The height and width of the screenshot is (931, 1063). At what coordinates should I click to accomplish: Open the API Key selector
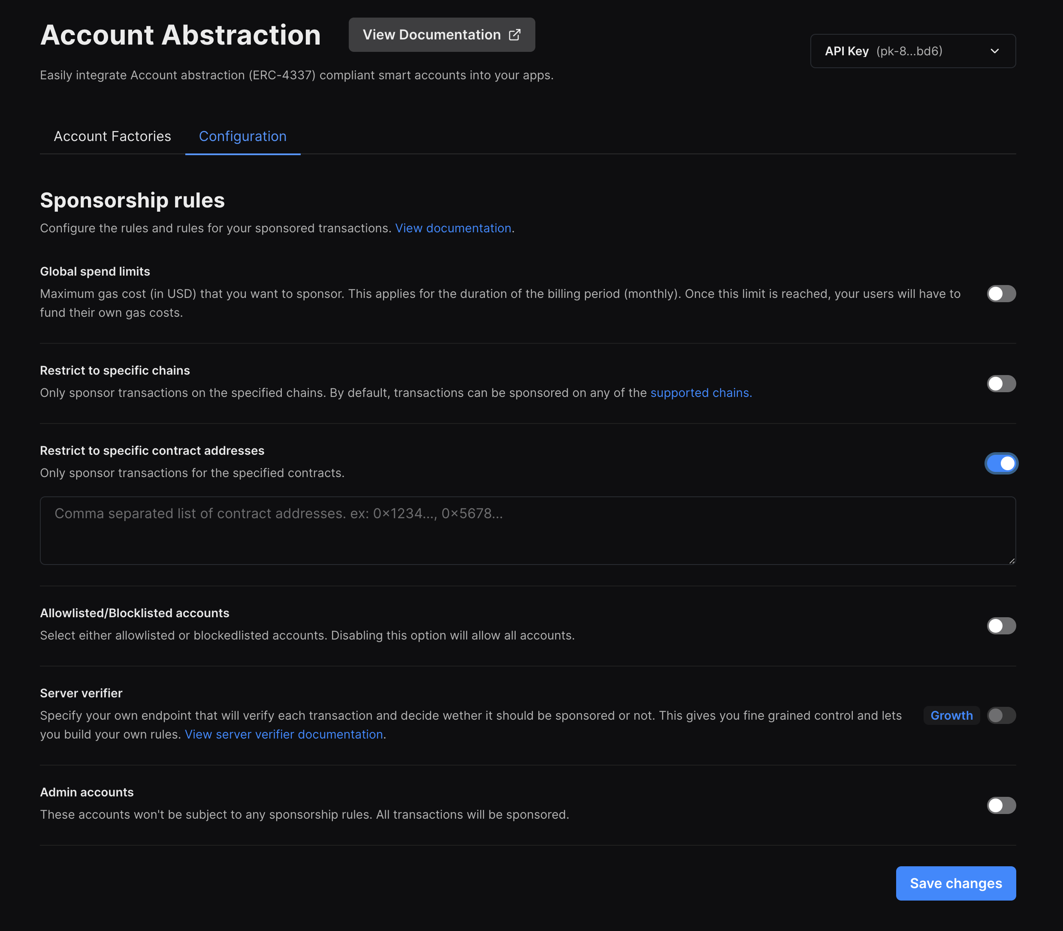point(912,51)
